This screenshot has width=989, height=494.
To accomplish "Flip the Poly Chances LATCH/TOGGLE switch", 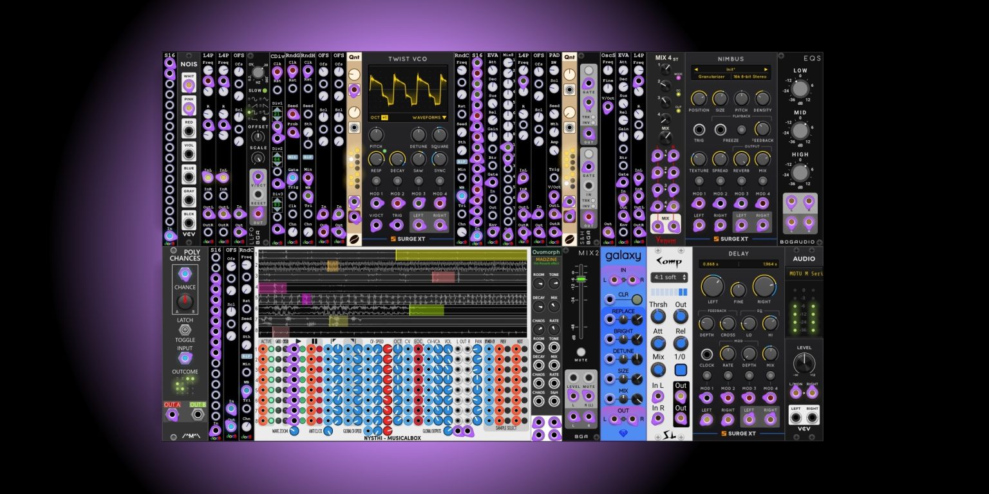I will (185, 330).
